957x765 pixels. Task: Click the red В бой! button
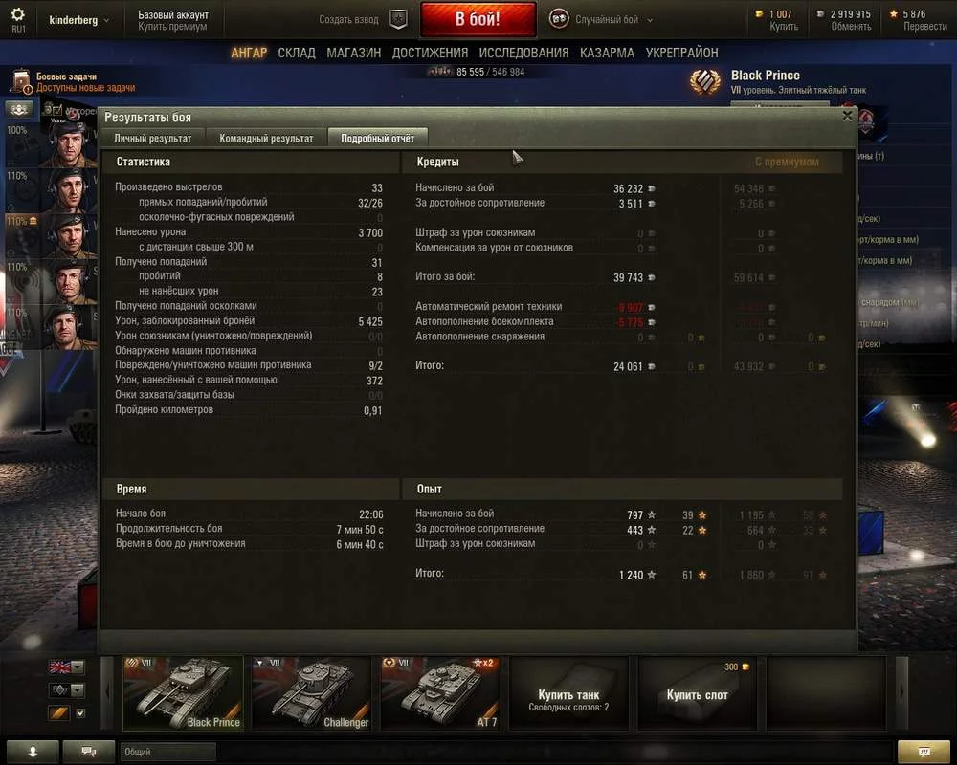[x=478, y=19]
